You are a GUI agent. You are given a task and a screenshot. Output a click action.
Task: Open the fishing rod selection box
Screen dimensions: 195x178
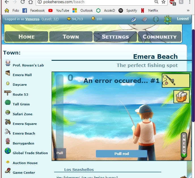(x=176, y=81)
